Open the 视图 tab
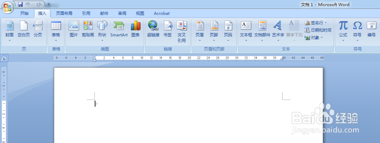The image size is (380, 143). pyautogui.click(x=140, y=13)
